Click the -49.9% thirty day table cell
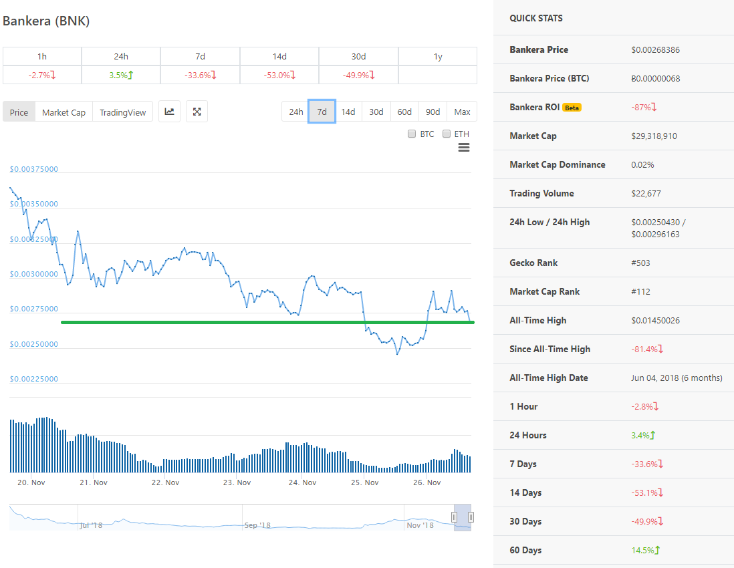Viewport: 734px width, 568px height. click(x=358, y=75)
